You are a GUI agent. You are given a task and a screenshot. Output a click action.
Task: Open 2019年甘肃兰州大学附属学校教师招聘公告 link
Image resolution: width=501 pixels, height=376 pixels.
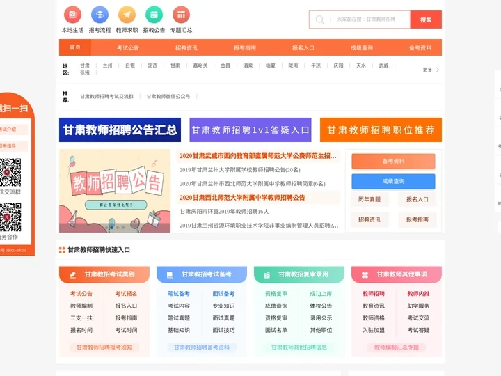[x=239, y=170]
